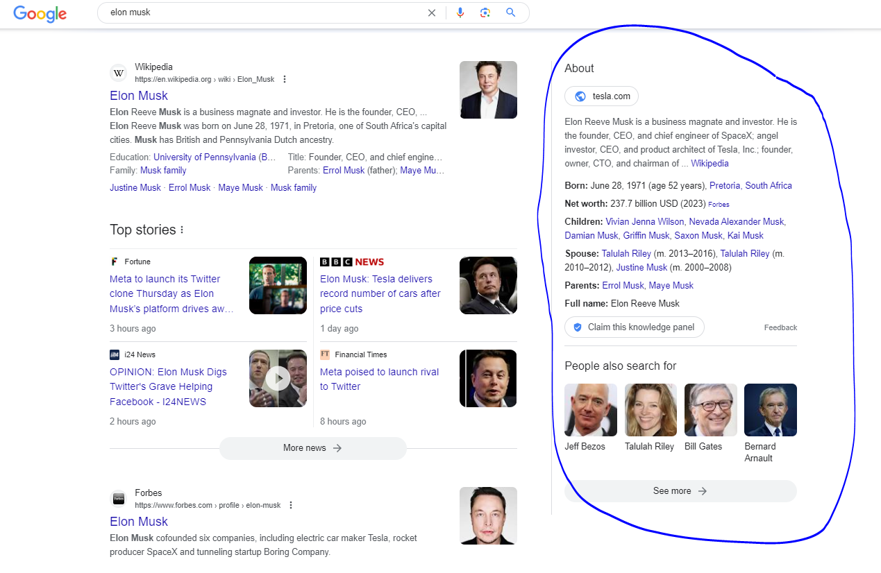Click the Feedback link in knowledge panel

pos(780,327)
